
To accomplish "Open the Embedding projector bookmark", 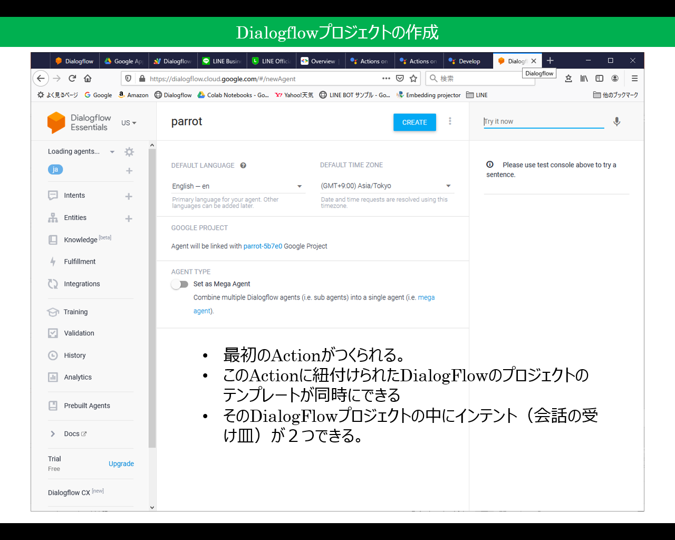I will point(428,95).
